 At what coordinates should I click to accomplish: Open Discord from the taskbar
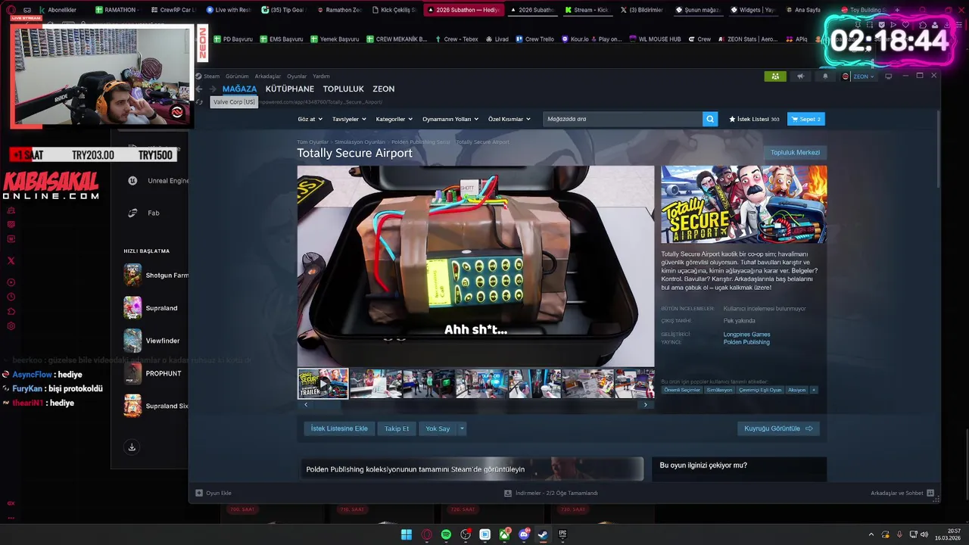(524, 534)
